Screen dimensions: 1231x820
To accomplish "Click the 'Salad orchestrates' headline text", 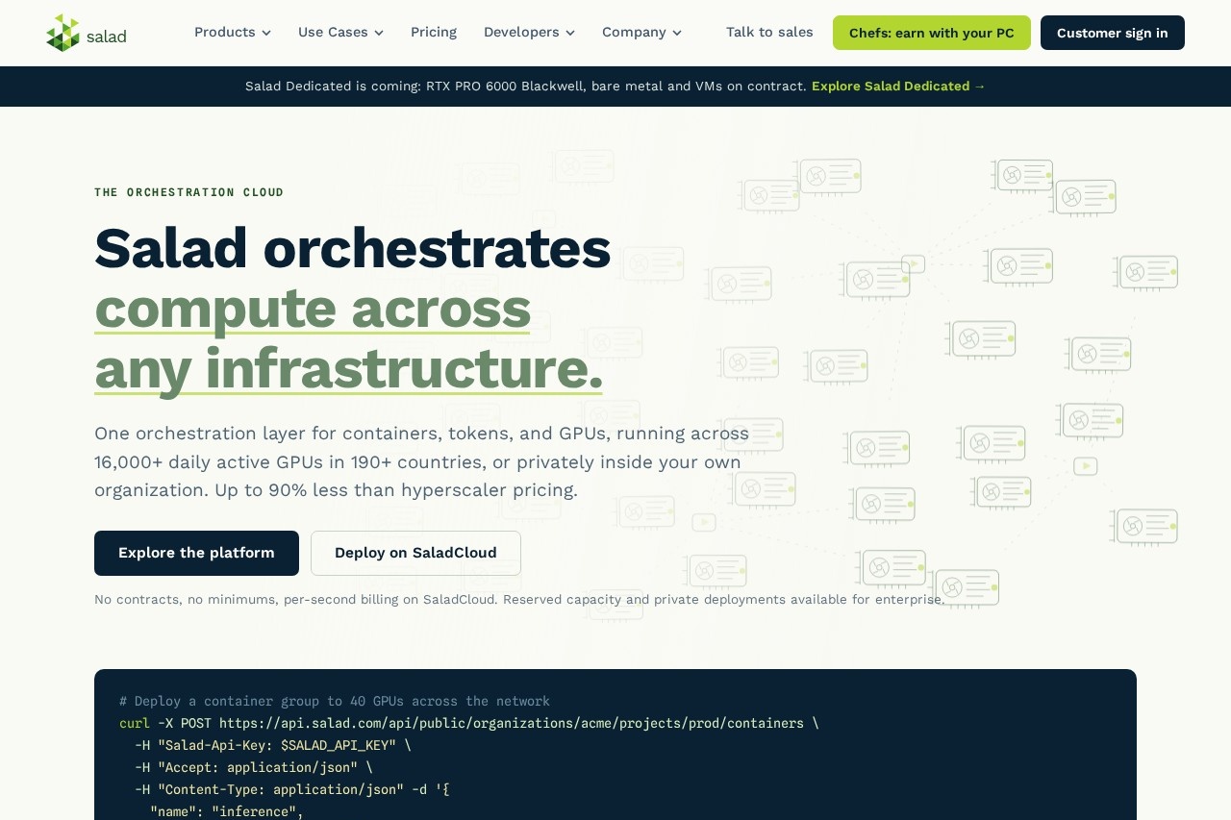I will 353,248.
